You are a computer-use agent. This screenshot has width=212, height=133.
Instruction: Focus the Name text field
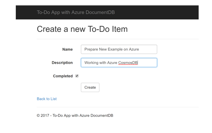[x=119, y=49]
